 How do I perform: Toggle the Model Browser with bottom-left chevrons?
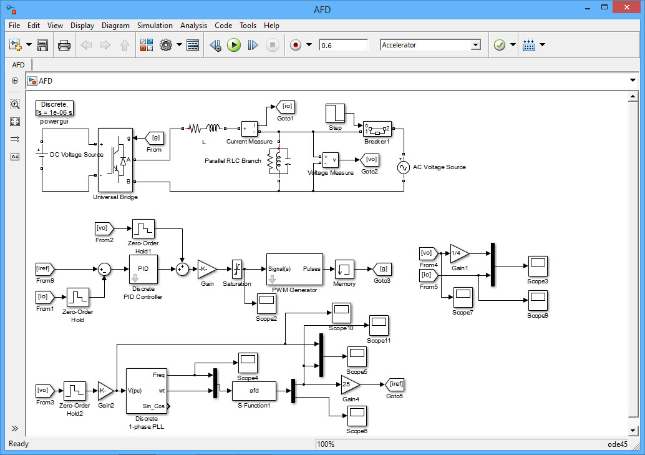pyautogui.click(x=15, y=429)
